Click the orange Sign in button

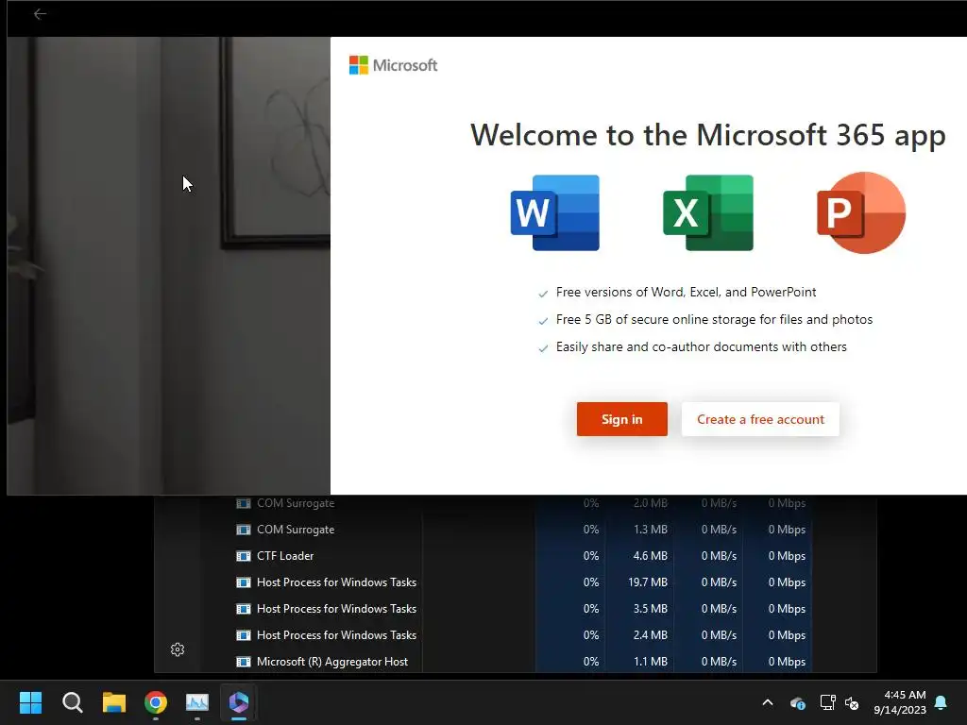pos(621,419)
